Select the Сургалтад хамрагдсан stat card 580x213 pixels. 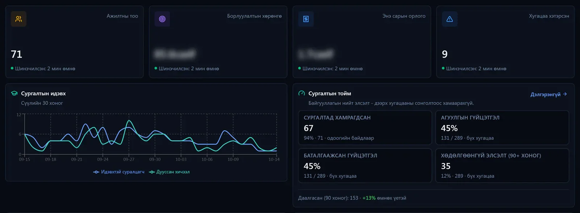coord(365,128)
